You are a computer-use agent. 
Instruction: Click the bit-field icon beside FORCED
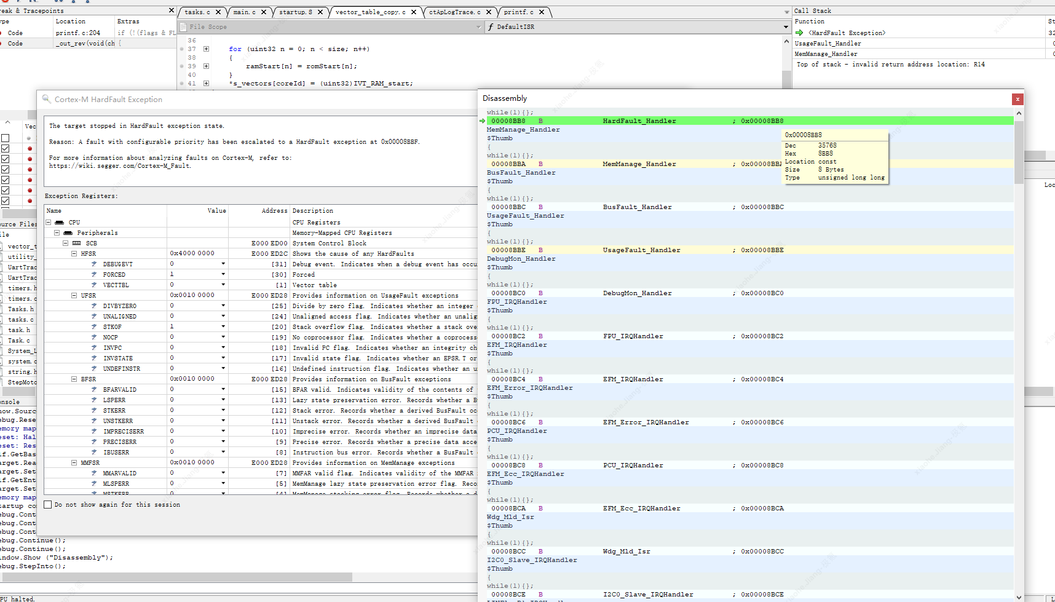click(x=94, y=274)
